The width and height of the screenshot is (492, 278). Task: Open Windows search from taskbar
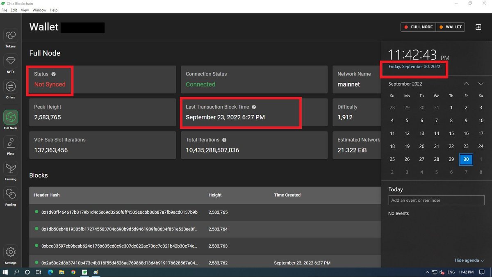(x=16, y=272)
